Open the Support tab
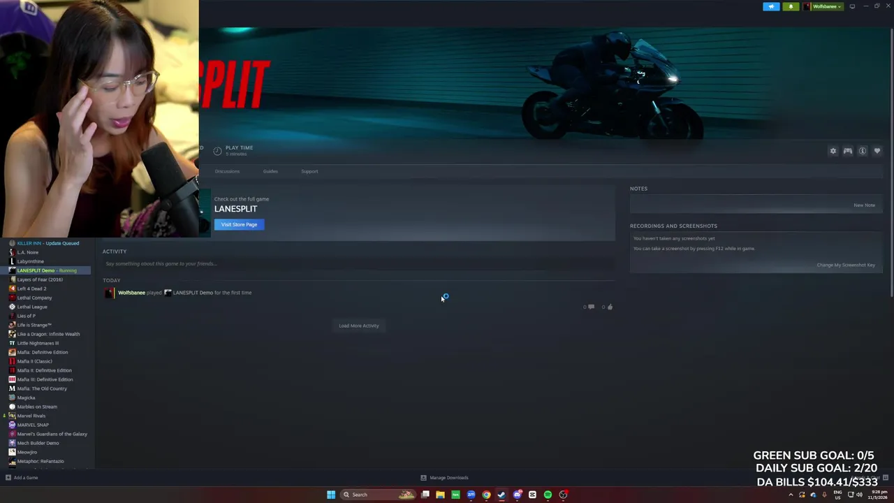Viewport: 894px width, 503px height. [x=309, y=171]
